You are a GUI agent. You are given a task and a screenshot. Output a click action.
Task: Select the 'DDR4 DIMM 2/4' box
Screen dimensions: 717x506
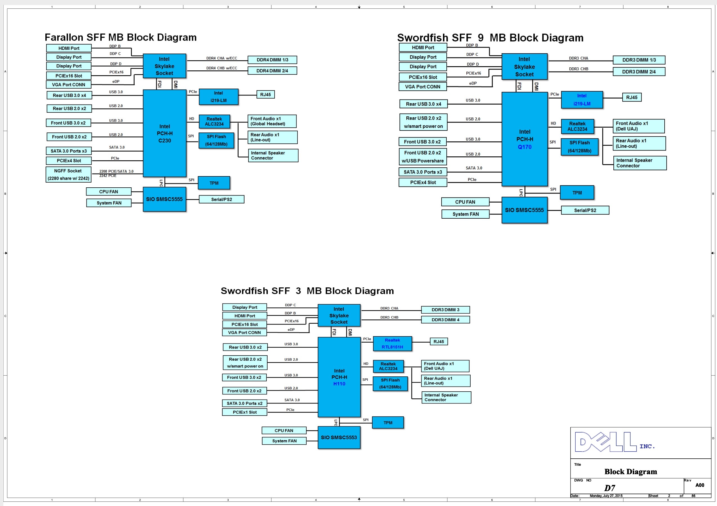(x=272, y=71)
